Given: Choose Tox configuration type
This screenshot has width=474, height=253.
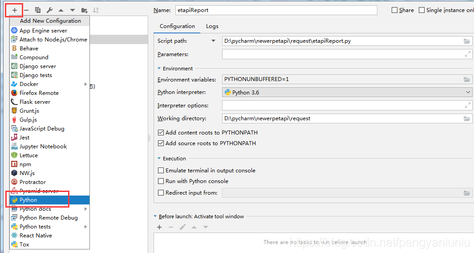Looking at the screenshot, I should [49, 245].
